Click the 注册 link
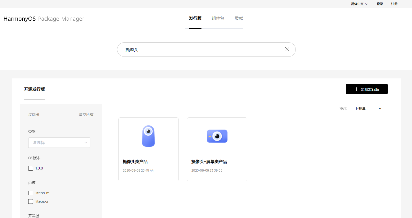 coord(394,4)
